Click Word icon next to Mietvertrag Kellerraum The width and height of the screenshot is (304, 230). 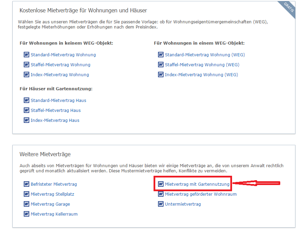point(27,214)
